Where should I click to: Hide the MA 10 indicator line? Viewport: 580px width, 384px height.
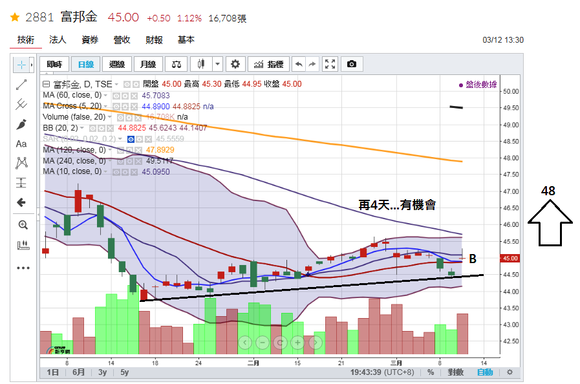pos(116,172)
